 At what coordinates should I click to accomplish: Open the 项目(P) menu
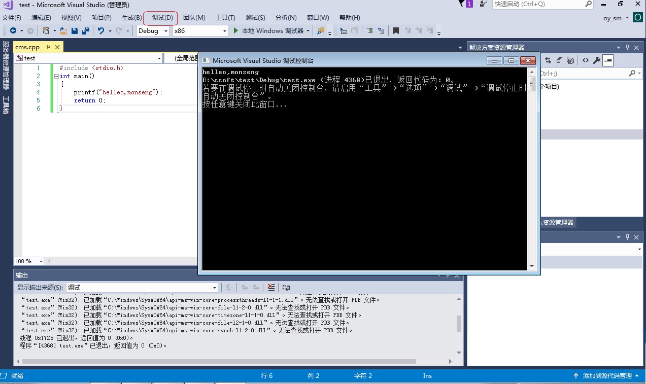[x=101, y=18]
